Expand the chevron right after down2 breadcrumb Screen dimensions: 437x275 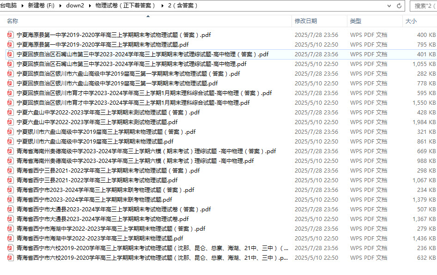[x=89, y=6]
